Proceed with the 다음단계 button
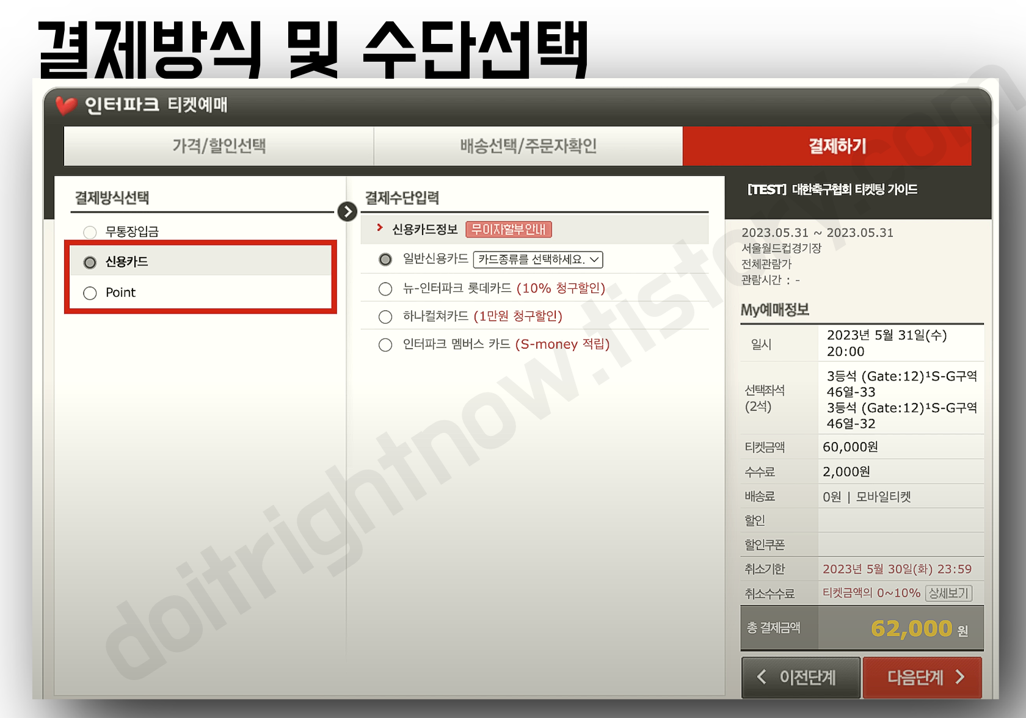The image size is (1026, 718). click(922, 677)
